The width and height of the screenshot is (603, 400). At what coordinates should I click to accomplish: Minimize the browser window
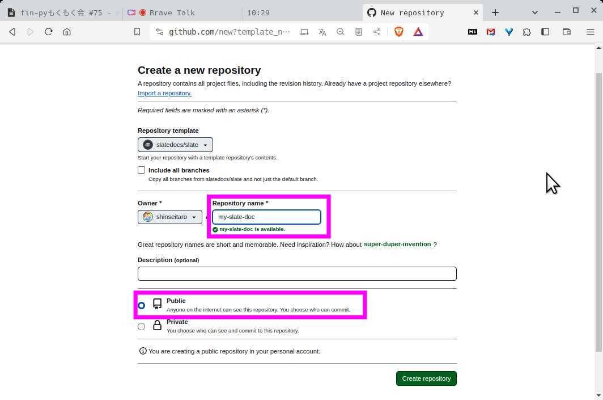[x=557, y=12]
